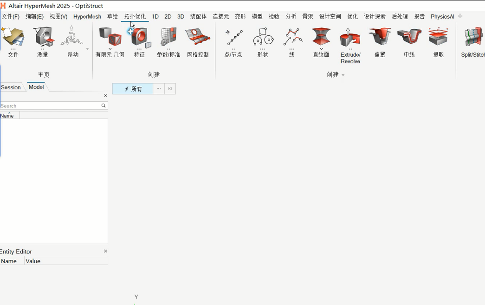Expand the 有限元 几何 dropdown chevron
The height and width of the screenshot is (305, 485).
coord(110,49)
